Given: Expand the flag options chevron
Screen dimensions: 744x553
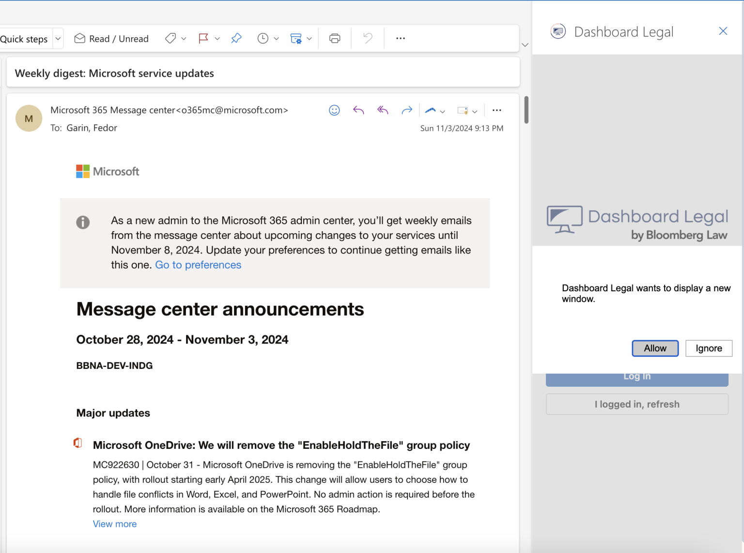Looking at the screenshot, I should [217, 38].
